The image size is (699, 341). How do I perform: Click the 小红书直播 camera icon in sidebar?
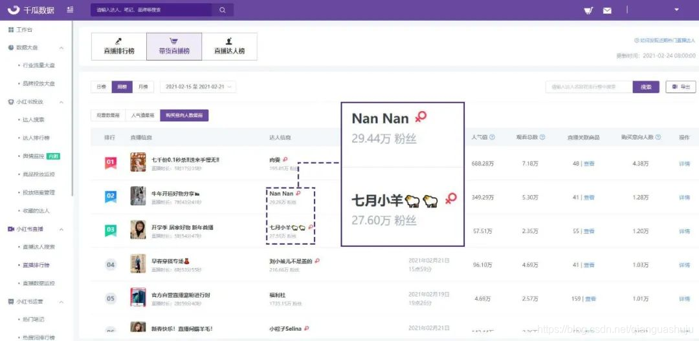tap(11, 229)
